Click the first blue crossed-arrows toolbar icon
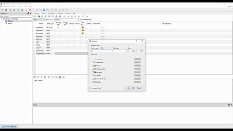Viewport: 233px width, 131px height. pos(44,10)
